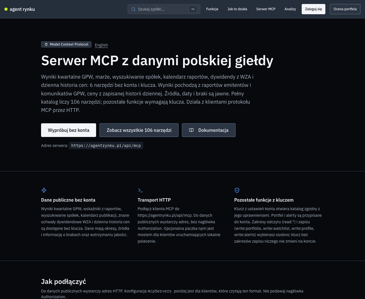Go to Jak to działa section
This screenshot has height=299, width=365.
click(237, 9)
